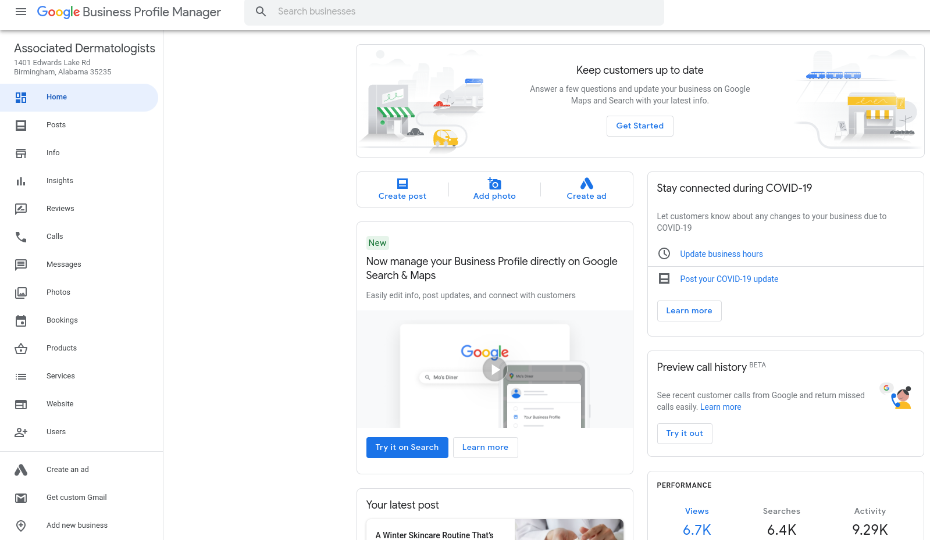The width and height of the screenshot is (930, 540).
Task: Click the clock icon for business hours
Action: 664,253
